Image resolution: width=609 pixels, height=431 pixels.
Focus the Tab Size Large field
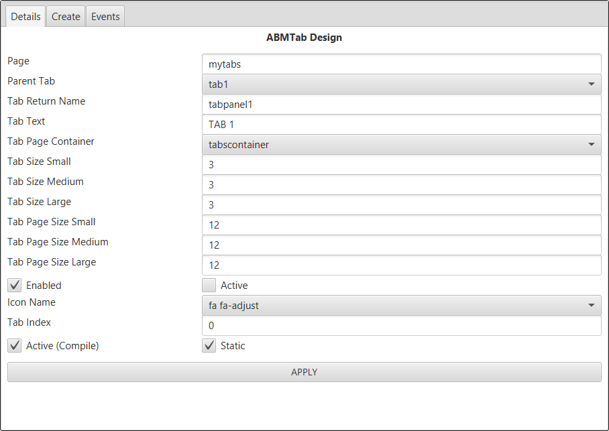(x=401, y=205)
